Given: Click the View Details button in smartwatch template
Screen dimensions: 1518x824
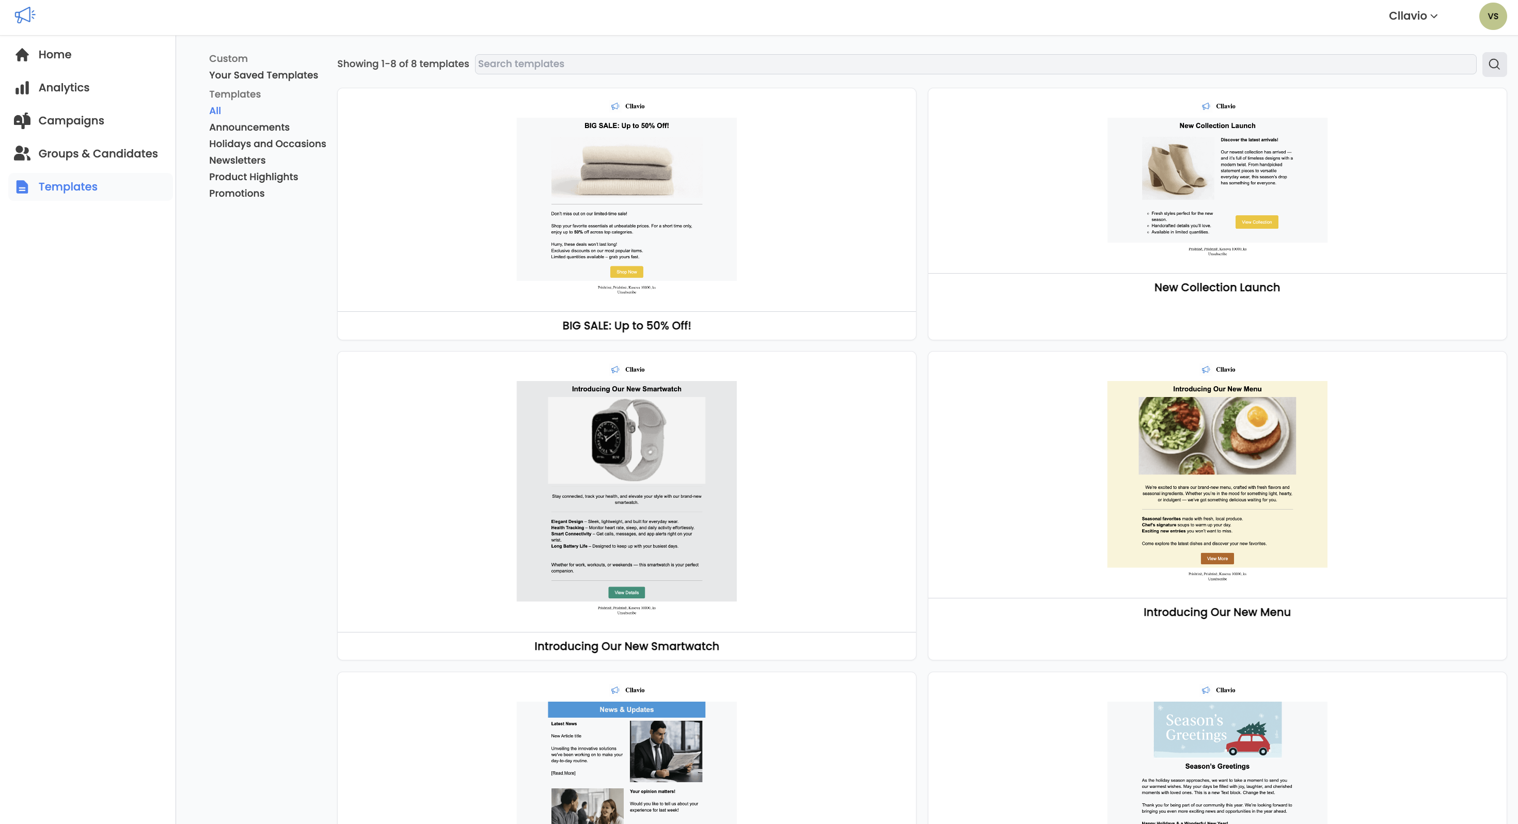Looking at the screenshot, I should coord(626,592).
